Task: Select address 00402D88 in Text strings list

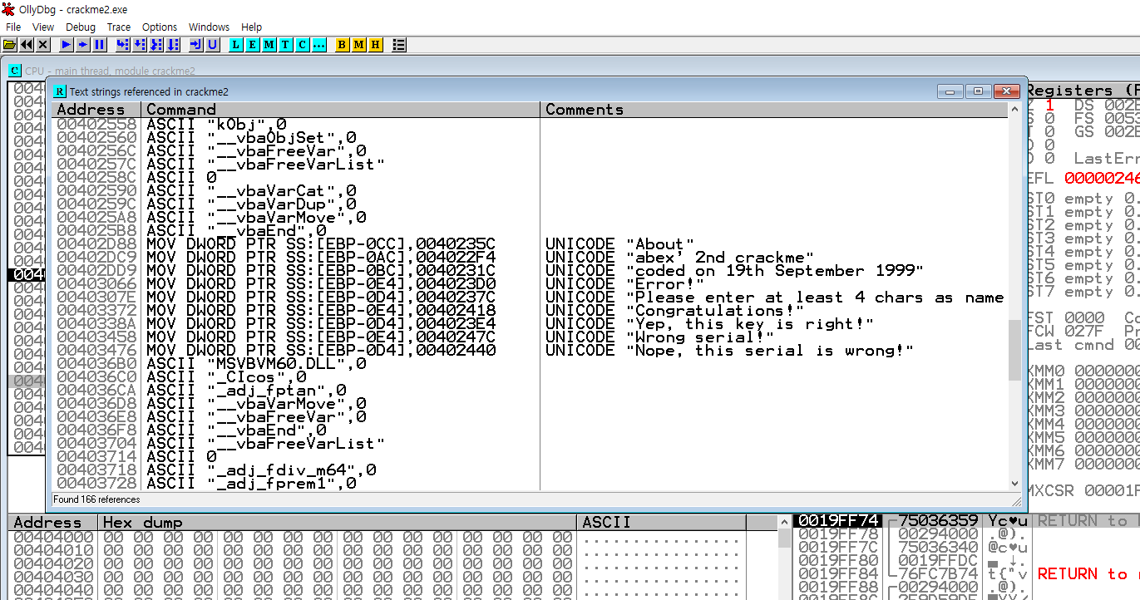Action: (96, 244)
